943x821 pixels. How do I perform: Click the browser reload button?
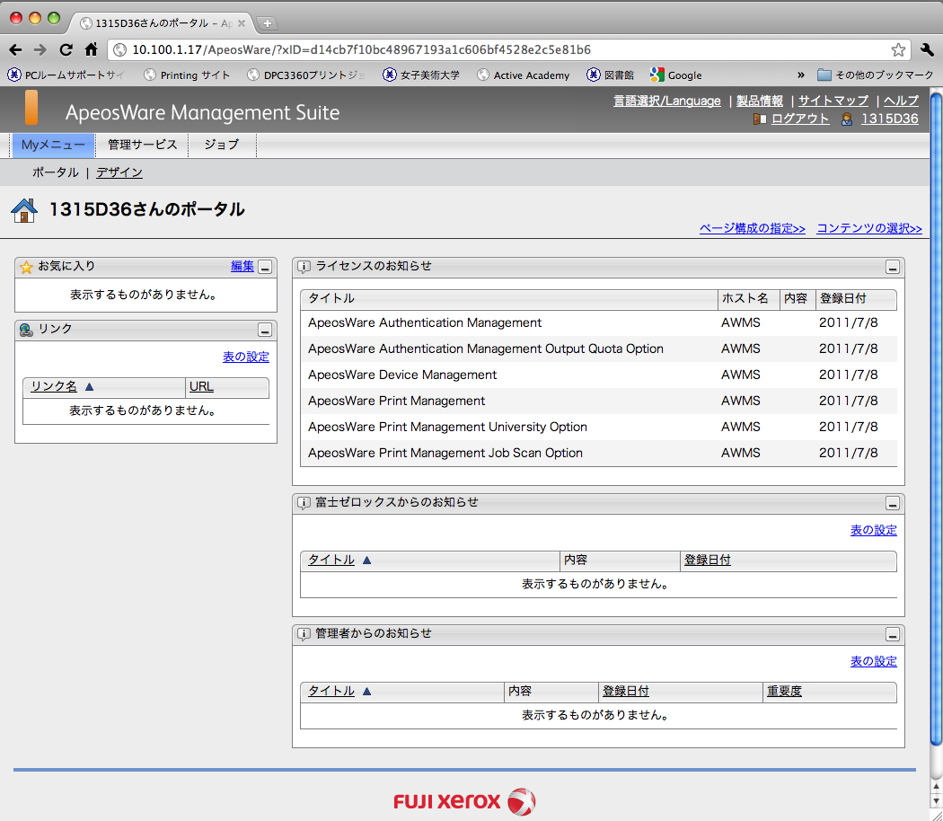[66, 49]
